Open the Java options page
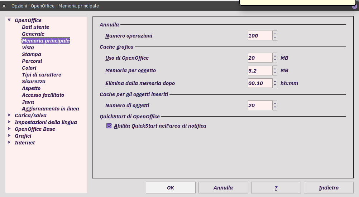 [28, 102]
